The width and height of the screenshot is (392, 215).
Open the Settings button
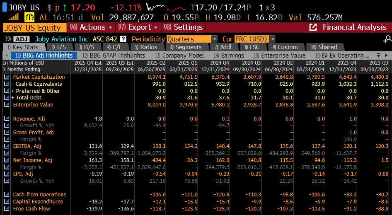coord(183,27)
